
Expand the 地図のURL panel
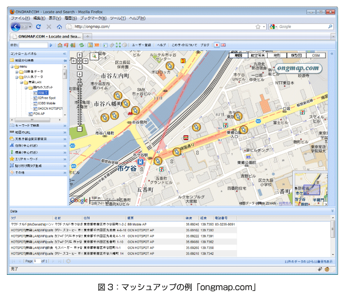[65, 133]
